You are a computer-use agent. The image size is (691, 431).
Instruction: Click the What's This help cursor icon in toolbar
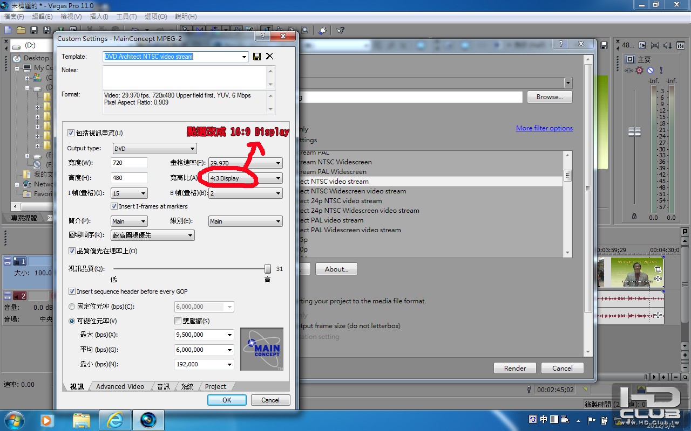[340, 30]
